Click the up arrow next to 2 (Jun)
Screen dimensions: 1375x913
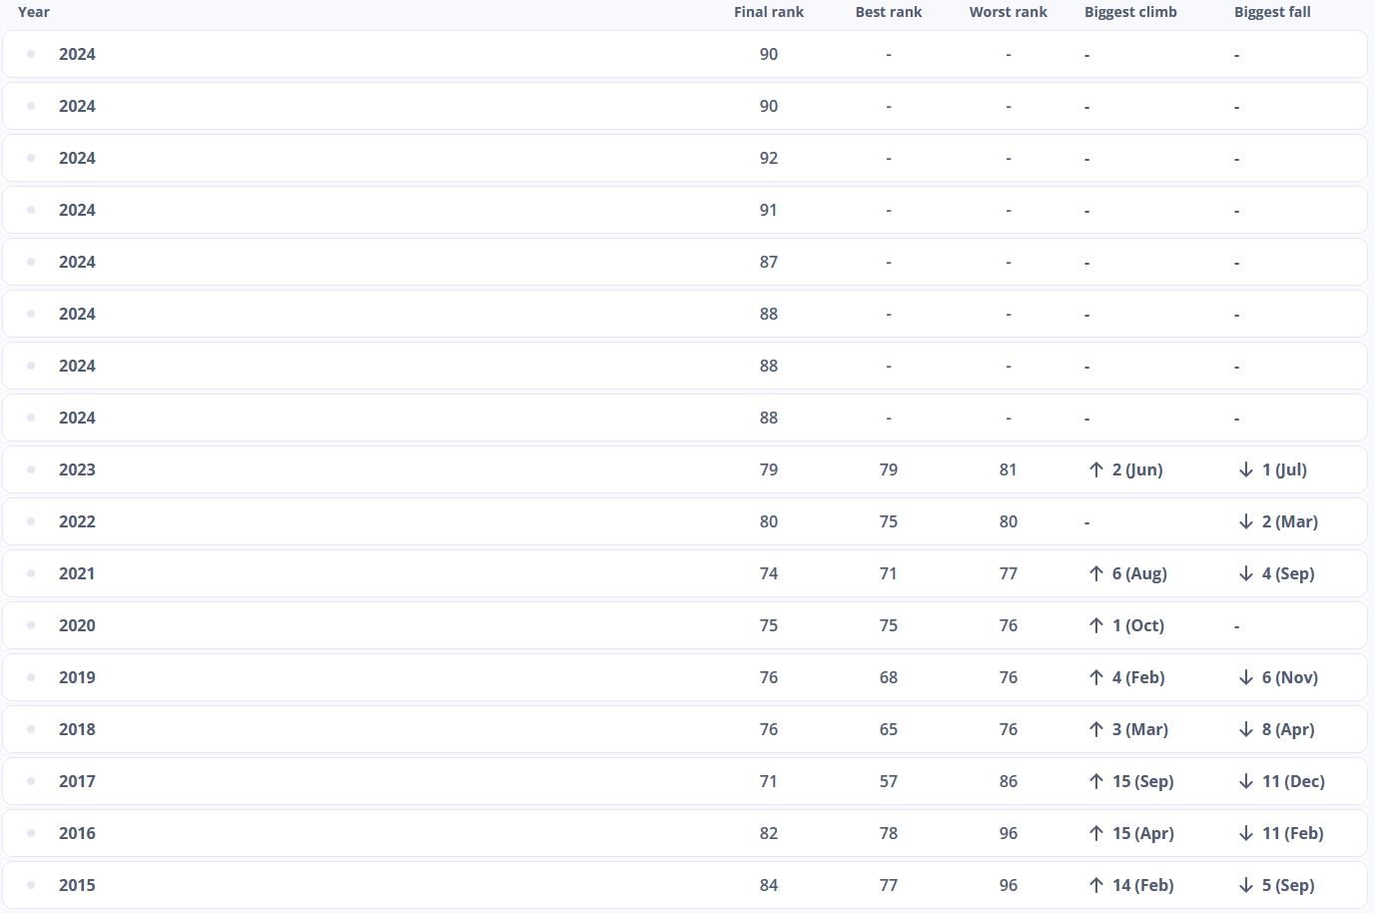pyautogui.click(x=1096, y=469)
